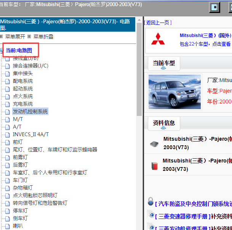The width and height of the screenshot is (232, 230).
Task: Open 杂物箱灯 tree entry
Action: point(23,188)
